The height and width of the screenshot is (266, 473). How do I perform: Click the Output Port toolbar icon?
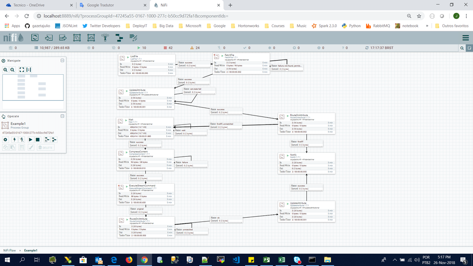[x=63, y=38]
